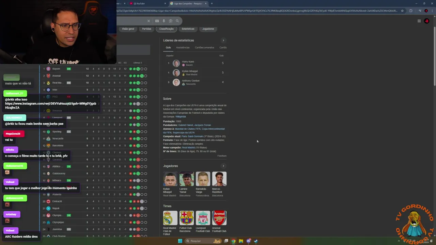Click the Bayern row in standings

pyautogui.click(x=95, y=69)
